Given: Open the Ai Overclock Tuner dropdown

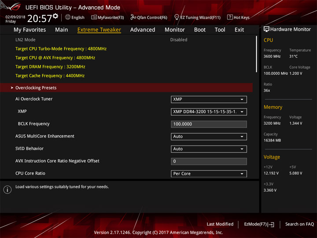Looking at the screenshot, I should coord(209,99).
